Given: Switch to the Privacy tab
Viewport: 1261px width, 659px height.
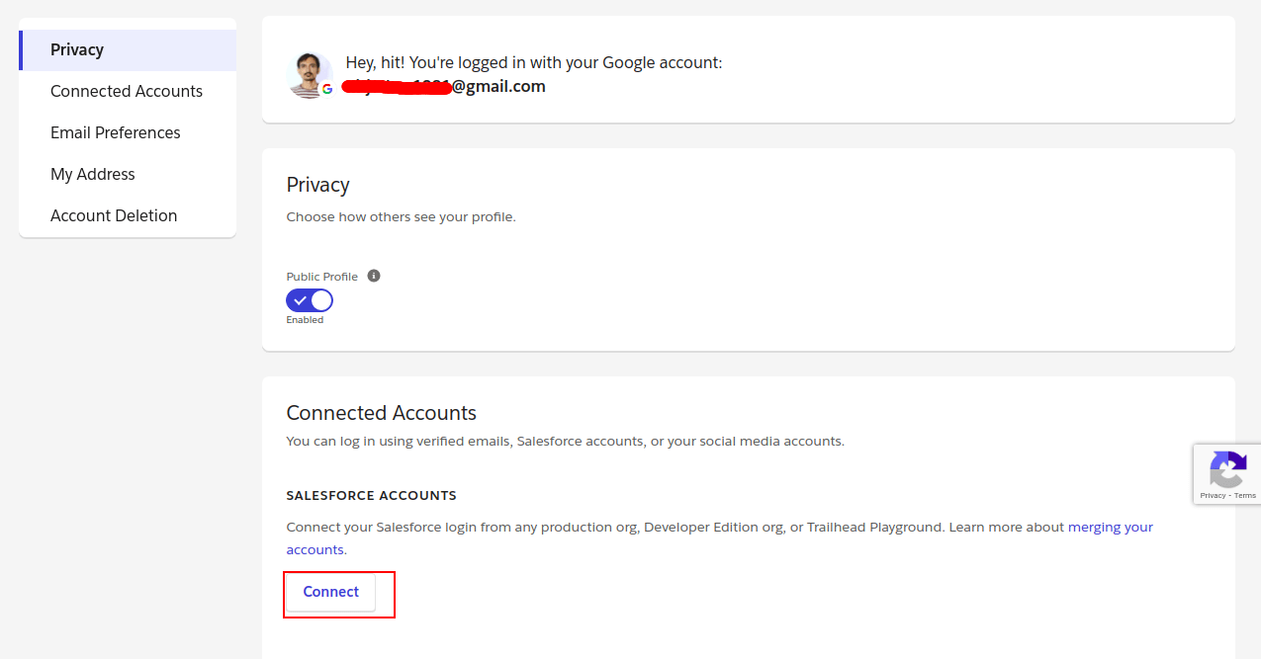Looking at the screenshot, I should tap(76, 49).
